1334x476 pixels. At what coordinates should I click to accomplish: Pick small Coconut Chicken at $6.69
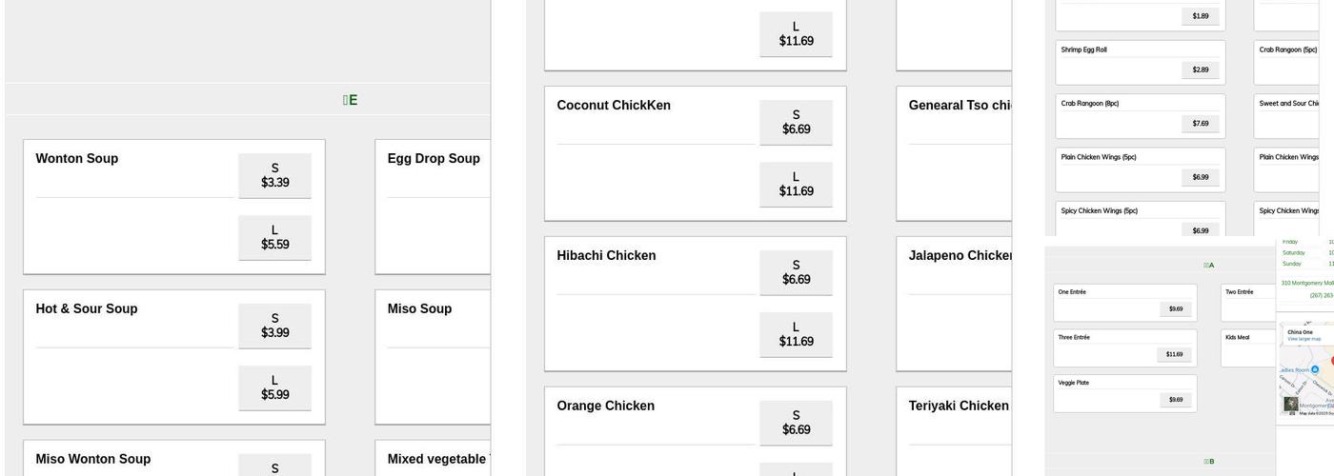[796, 122]
